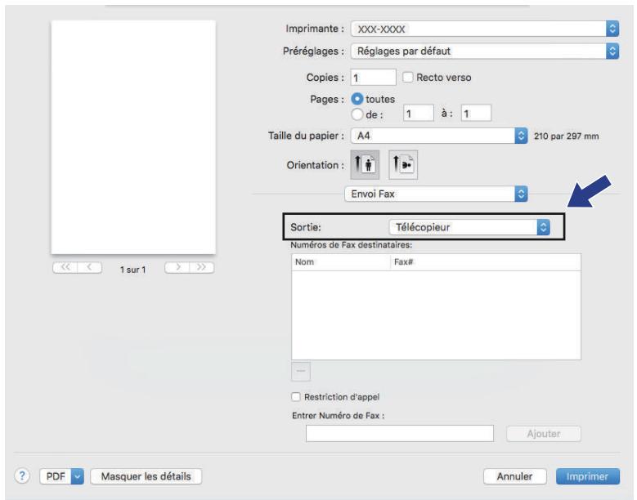Click the Copies input field
Viewport: 637px width, 500px height.
tap(374, 77)
